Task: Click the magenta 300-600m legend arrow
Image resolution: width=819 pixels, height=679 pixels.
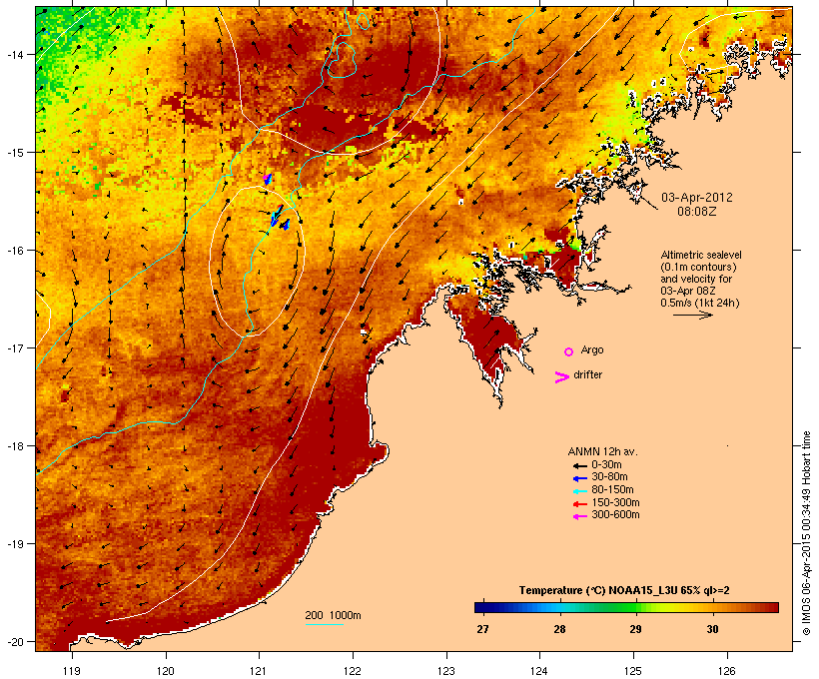Action: (x=579, y=516)
